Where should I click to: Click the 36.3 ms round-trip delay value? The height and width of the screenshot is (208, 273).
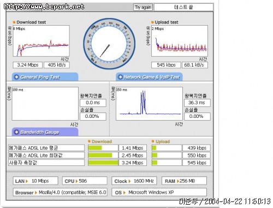pos(197,103)
